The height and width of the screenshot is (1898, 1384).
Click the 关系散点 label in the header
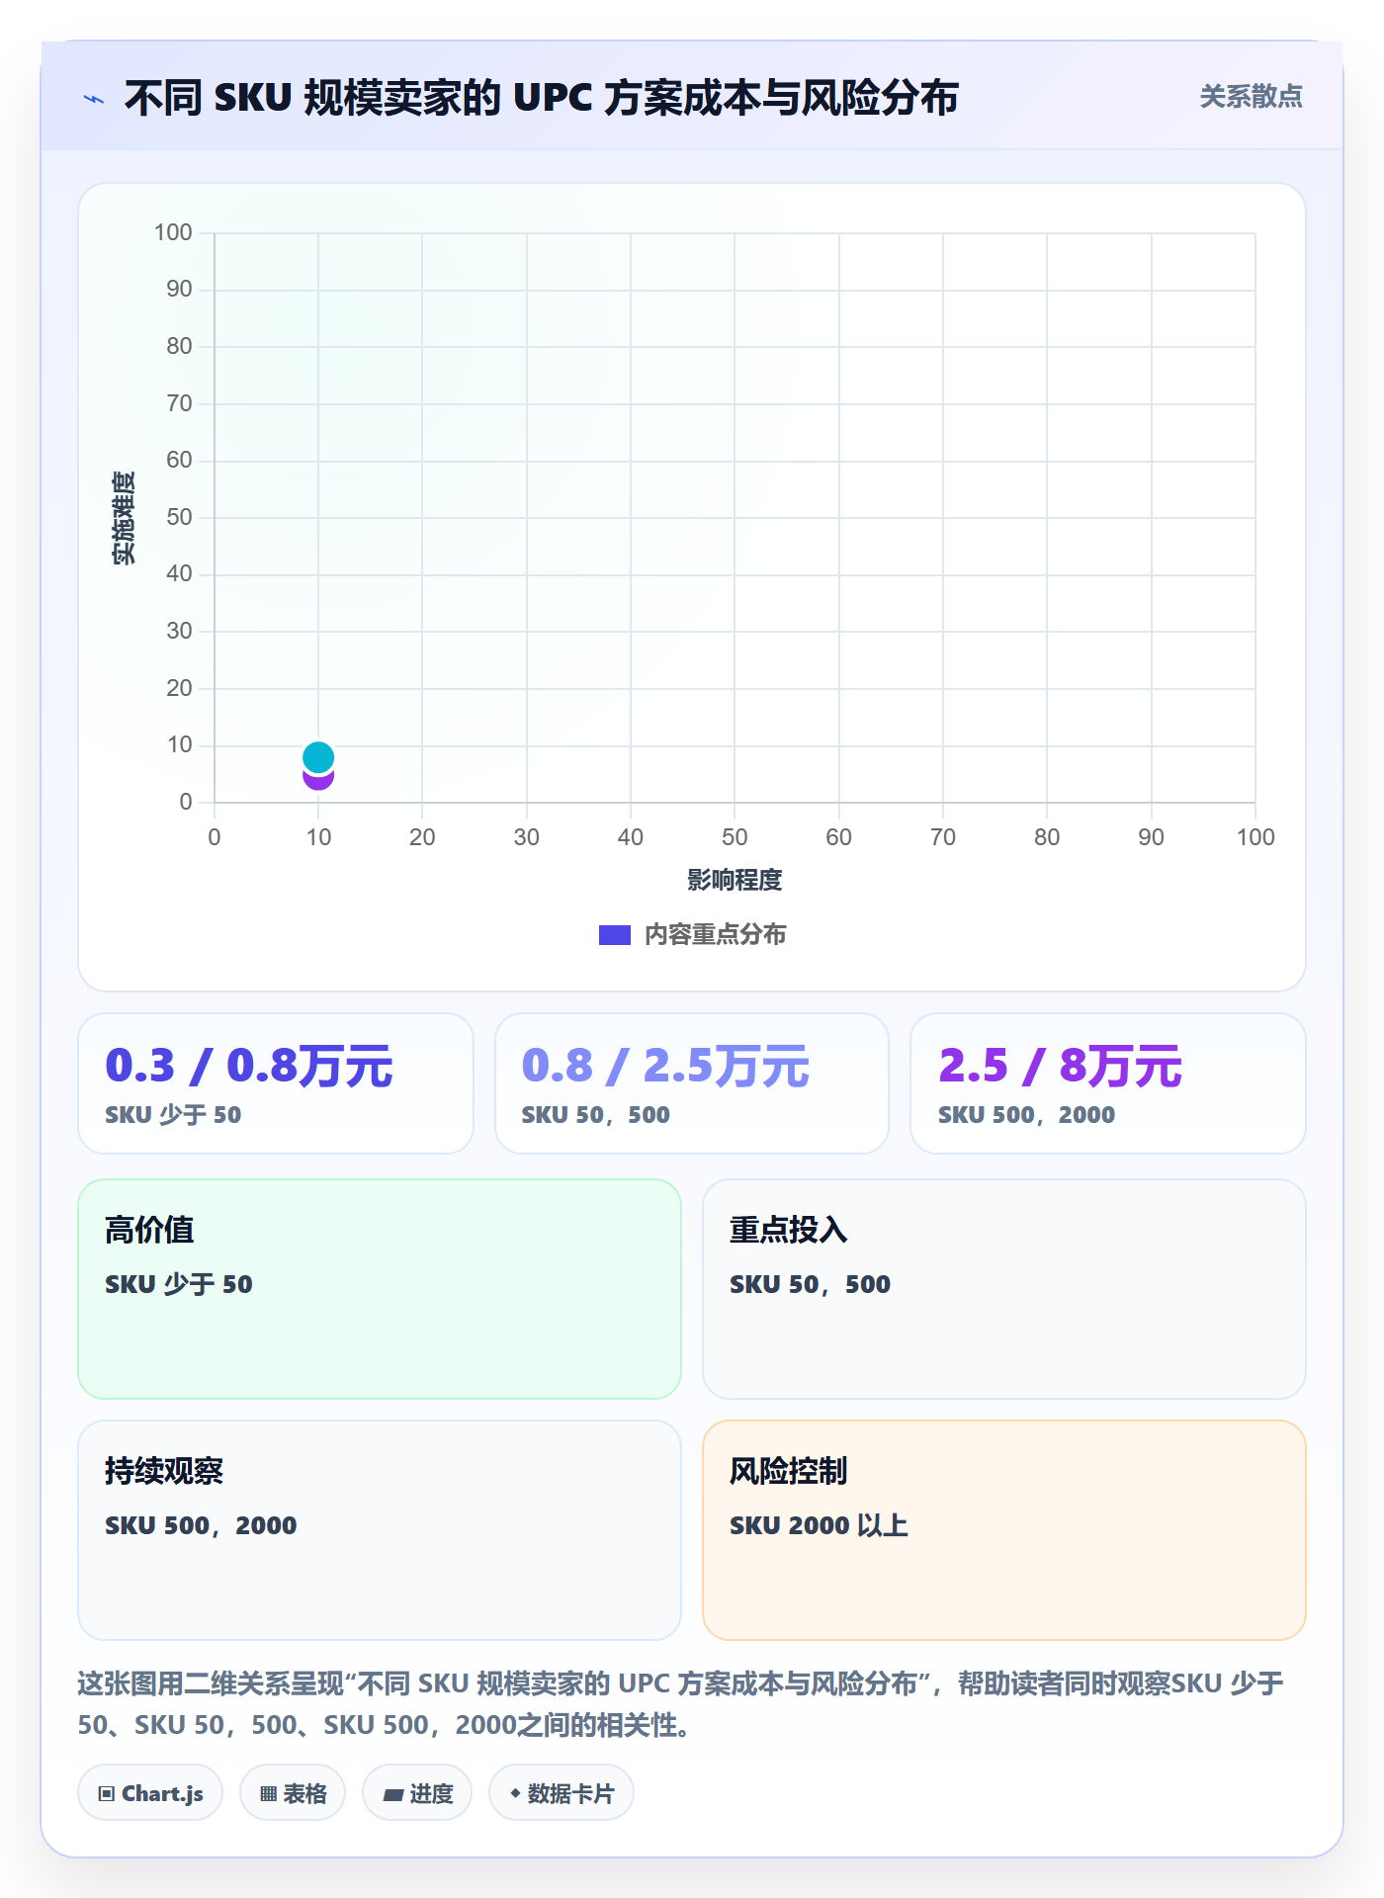pos(1251,97)
